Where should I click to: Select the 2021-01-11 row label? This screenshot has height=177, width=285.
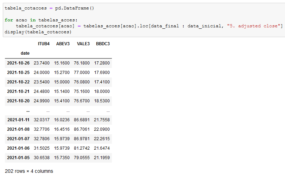point(18,120)
